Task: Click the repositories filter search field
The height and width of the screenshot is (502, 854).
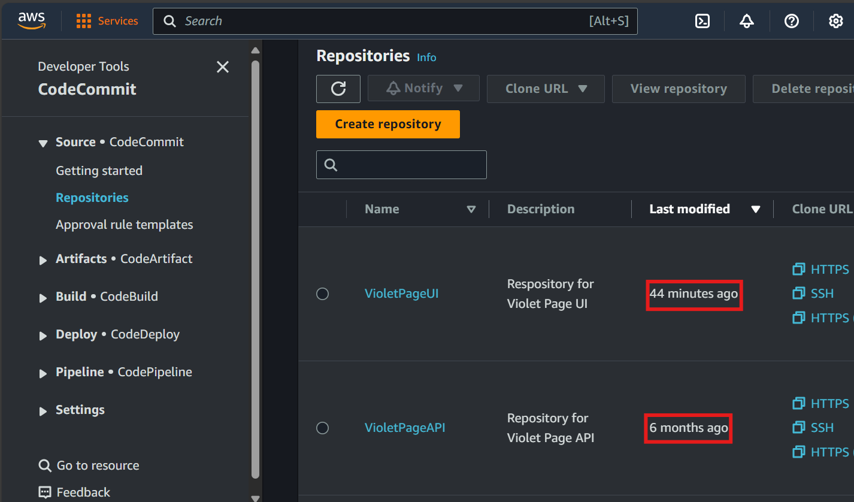Action: [410, 165]
